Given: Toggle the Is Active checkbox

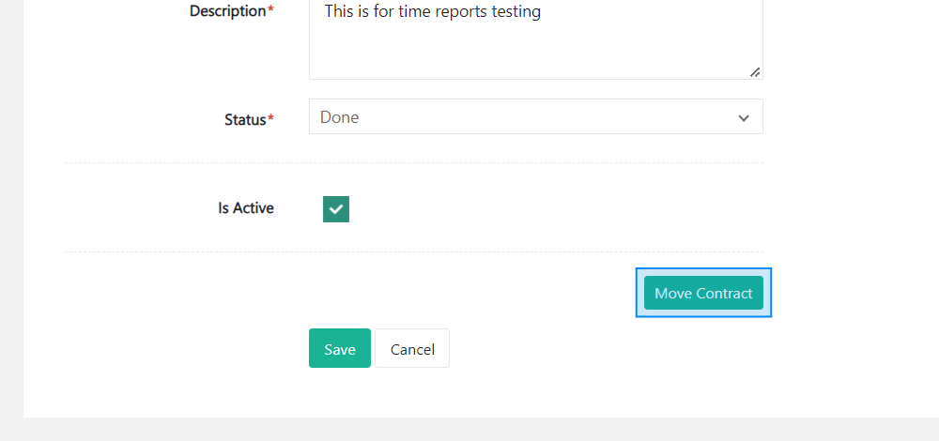Looking at the screenshot, I should tap(336, 209).
